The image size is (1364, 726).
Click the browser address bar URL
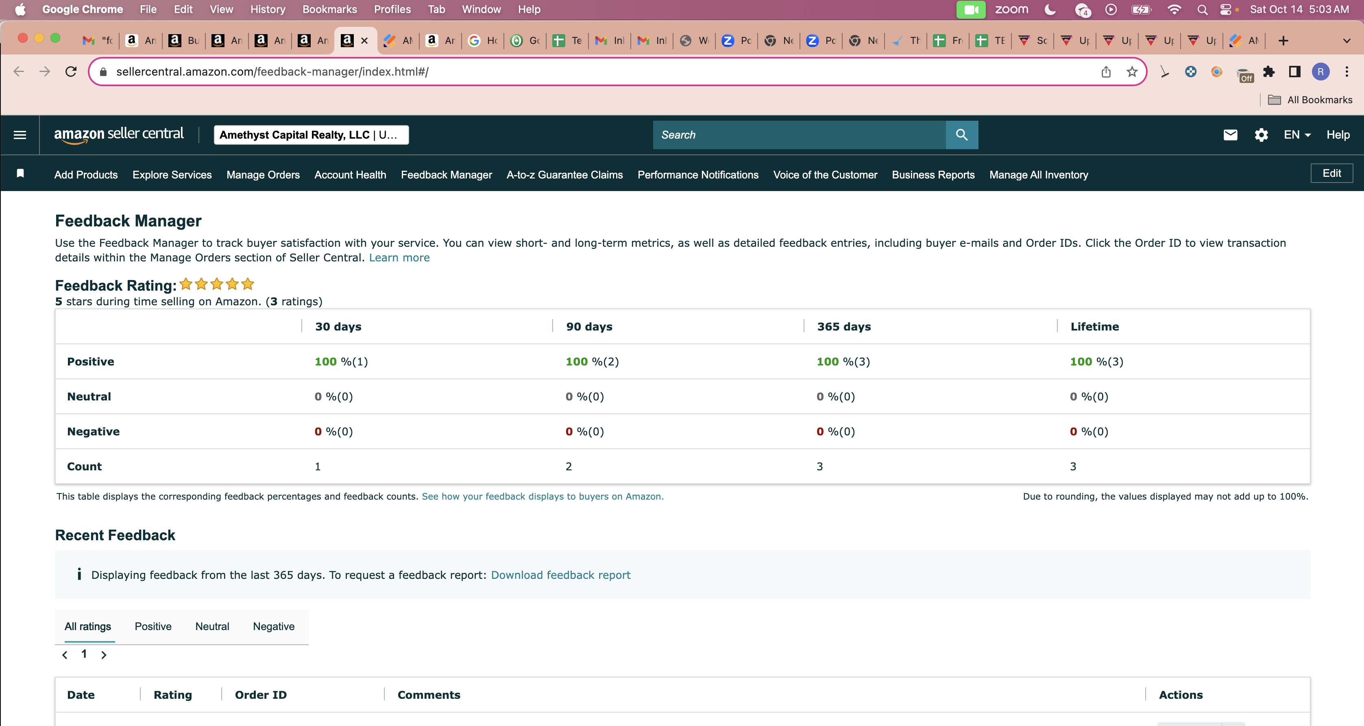tap(272, 72)
